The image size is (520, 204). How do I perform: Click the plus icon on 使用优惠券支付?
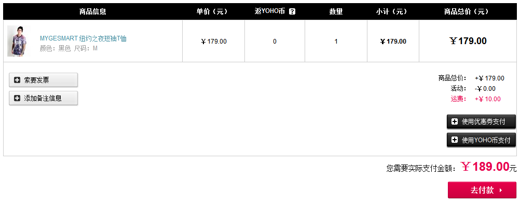click(455, 122)
